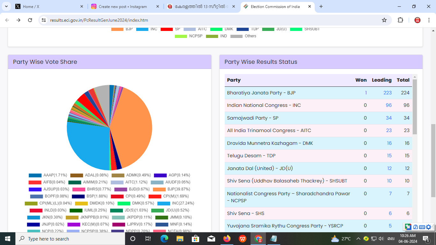The image size is (436, 245).
Task: Show hidden system tray icons
Action: coord(358,239)
